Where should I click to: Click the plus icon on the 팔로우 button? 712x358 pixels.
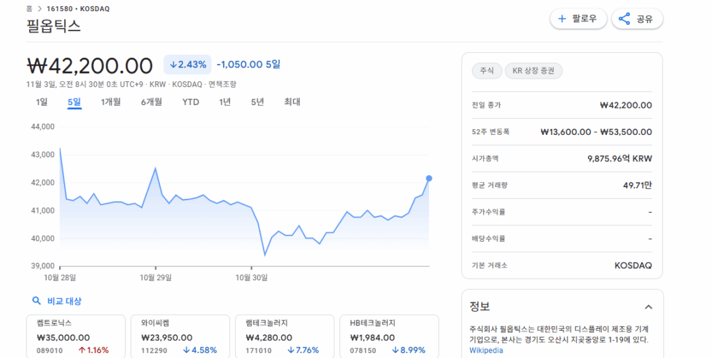(x=562, y=19)
